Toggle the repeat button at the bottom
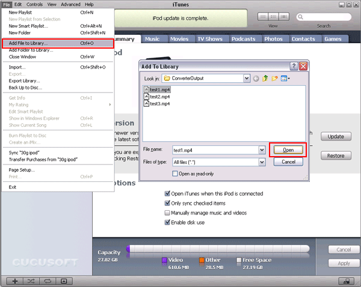This screenshot has width=361, height=287. point(48,281)
